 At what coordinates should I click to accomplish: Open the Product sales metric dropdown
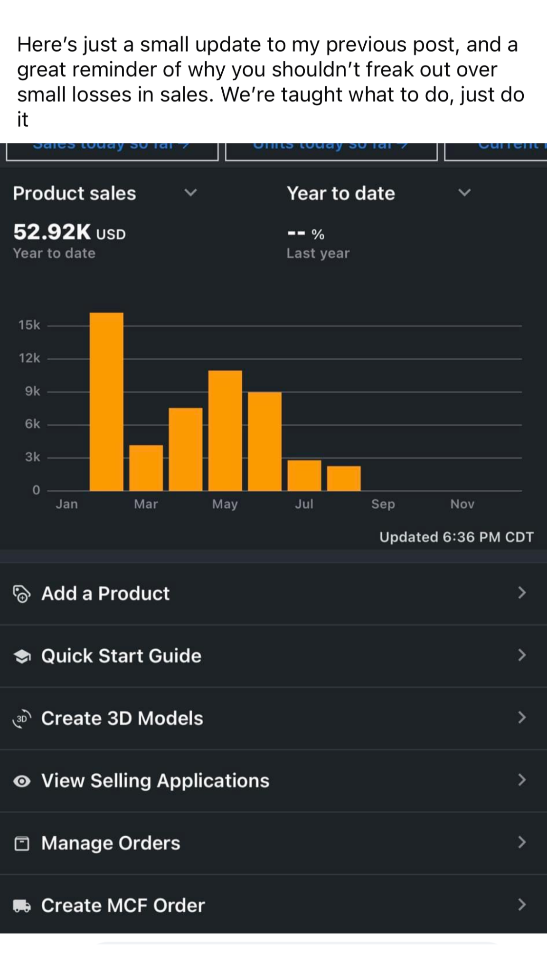coord(190,193)
